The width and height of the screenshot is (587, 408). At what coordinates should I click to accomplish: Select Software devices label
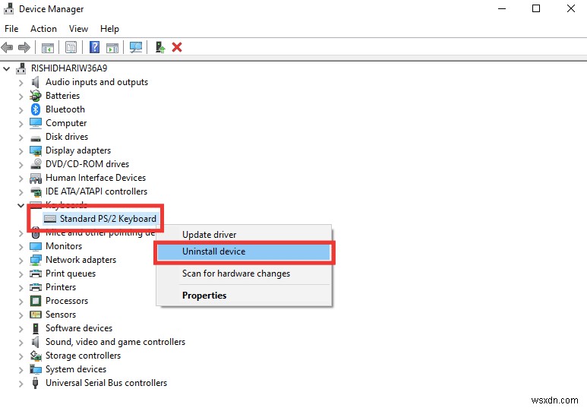[79, 328]
